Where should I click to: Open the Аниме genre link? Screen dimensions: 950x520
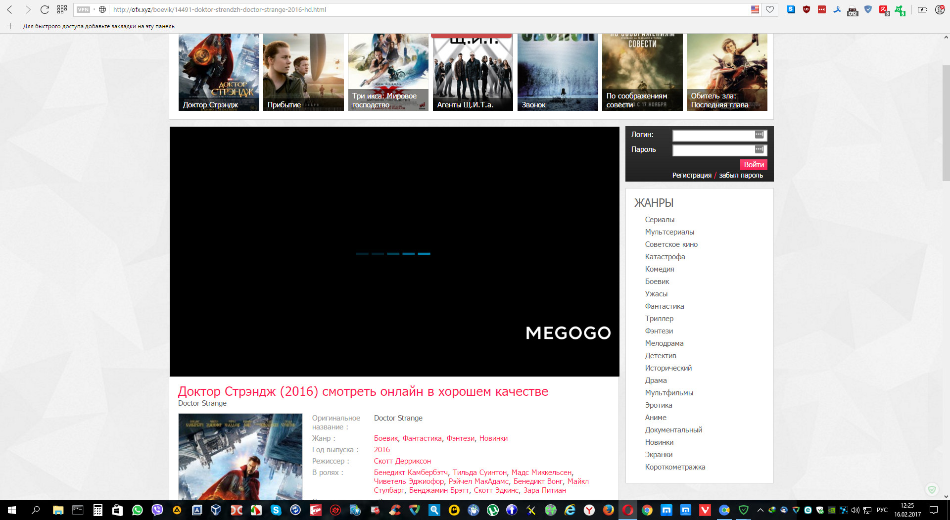coord(656,418)
